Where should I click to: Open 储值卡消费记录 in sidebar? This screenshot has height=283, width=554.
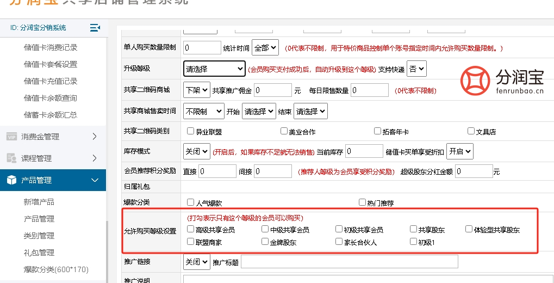(51, 47)
